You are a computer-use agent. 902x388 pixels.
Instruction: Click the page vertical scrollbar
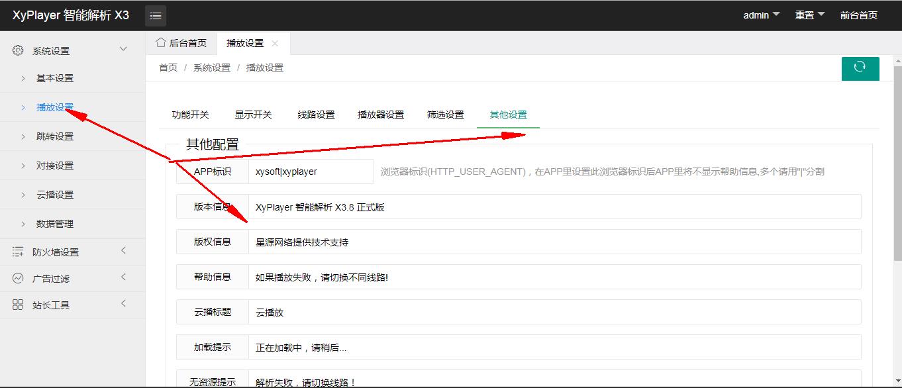click(x=897, y=163)
